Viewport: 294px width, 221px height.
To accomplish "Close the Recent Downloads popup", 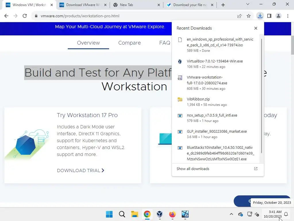I will (256, 28).
